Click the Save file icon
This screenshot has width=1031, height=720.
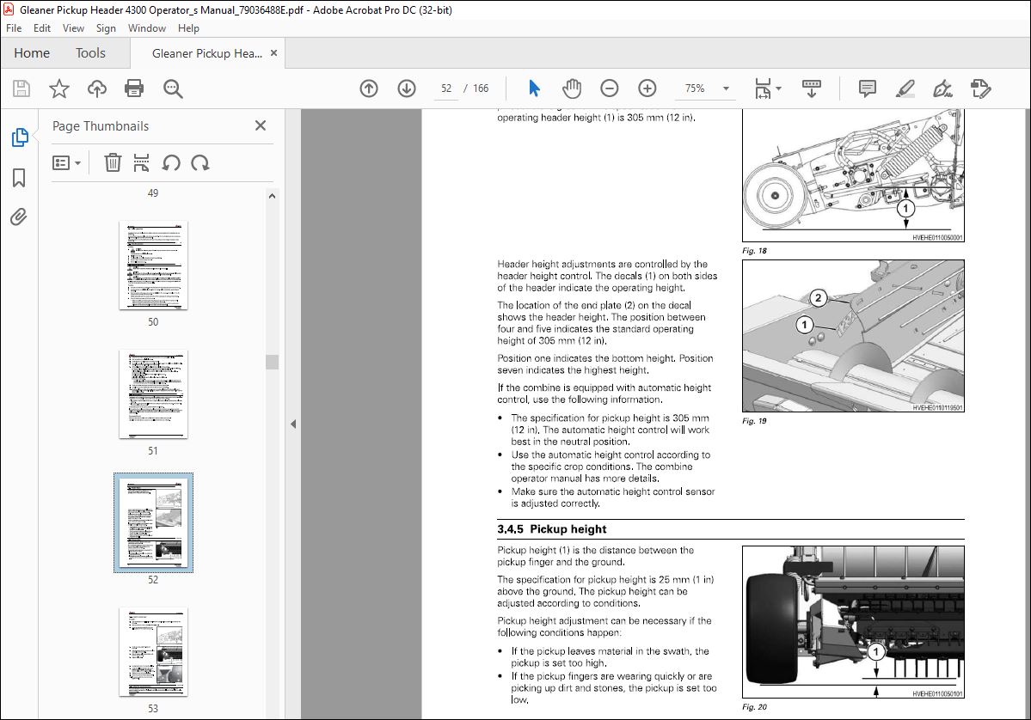click(x=21, y=88)
